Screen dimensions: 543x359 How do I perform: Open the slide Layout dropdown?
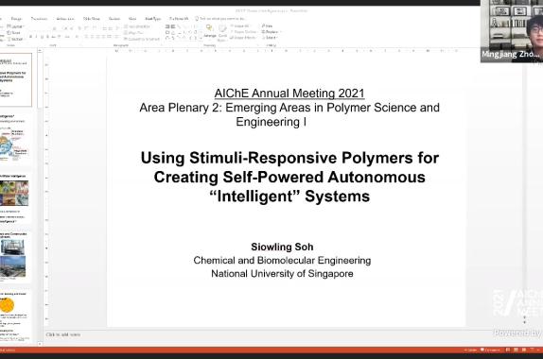(x=15, y=26)
